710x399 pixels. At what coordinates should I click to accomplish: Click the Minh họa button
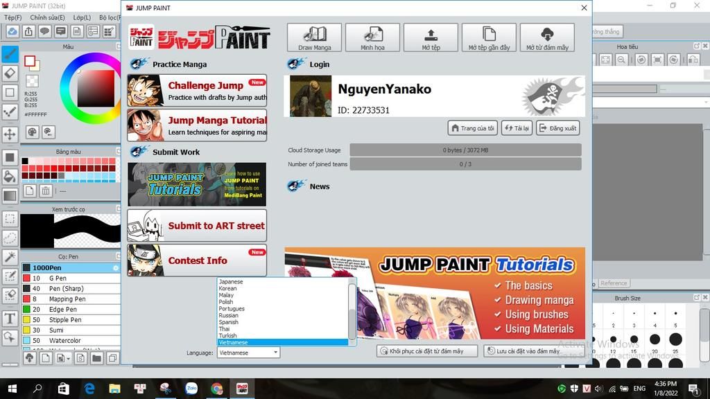(x=372, y=37)
